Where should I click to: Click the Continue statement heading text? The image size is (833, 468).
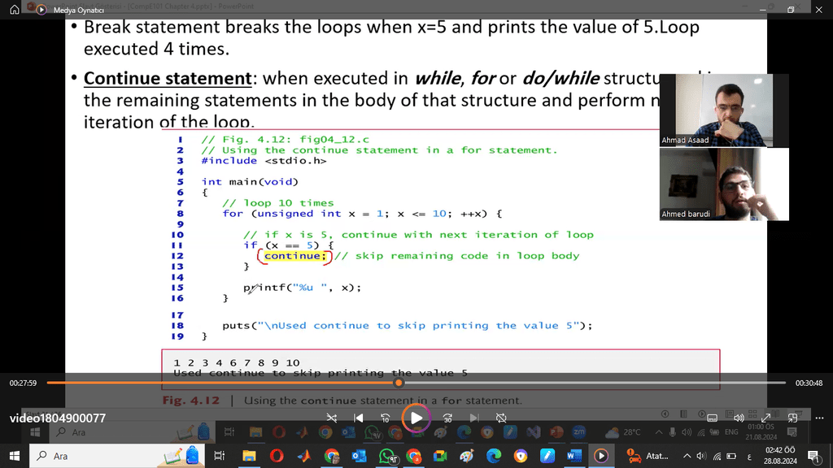click(x=168, y=78)
